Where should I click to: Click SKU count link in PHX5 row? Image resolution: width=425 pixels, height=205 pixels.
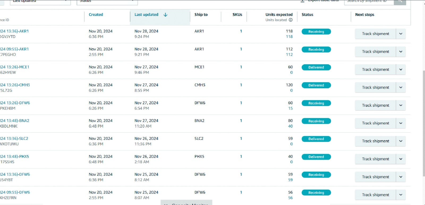tap(241, 156)
